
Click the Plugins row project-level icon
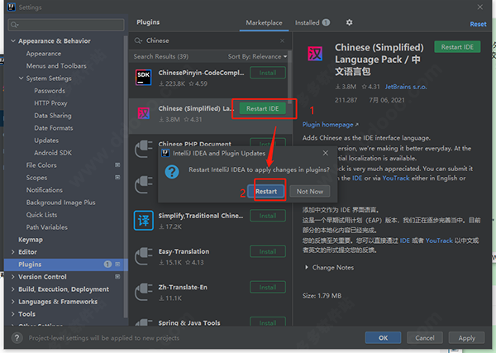(x=117, y=265)
